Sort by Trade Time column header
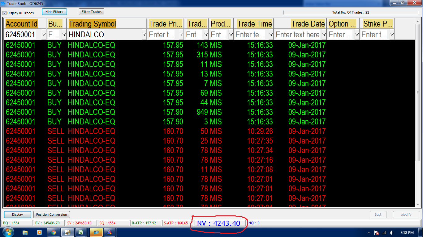Image resolution: width=427 pixels, height=237 pixels. click(x=254, y=24)
